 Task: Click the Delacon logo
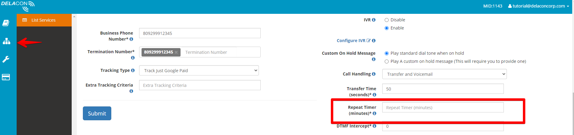pos(18,6)
